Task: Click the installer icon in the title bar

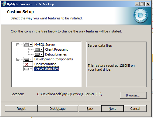Action: click(x=4, y=4)
